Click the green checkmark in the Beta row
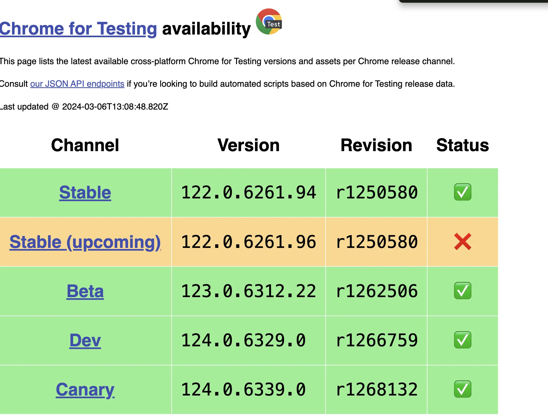Viewport: 548px width, 417px height. 463,291
